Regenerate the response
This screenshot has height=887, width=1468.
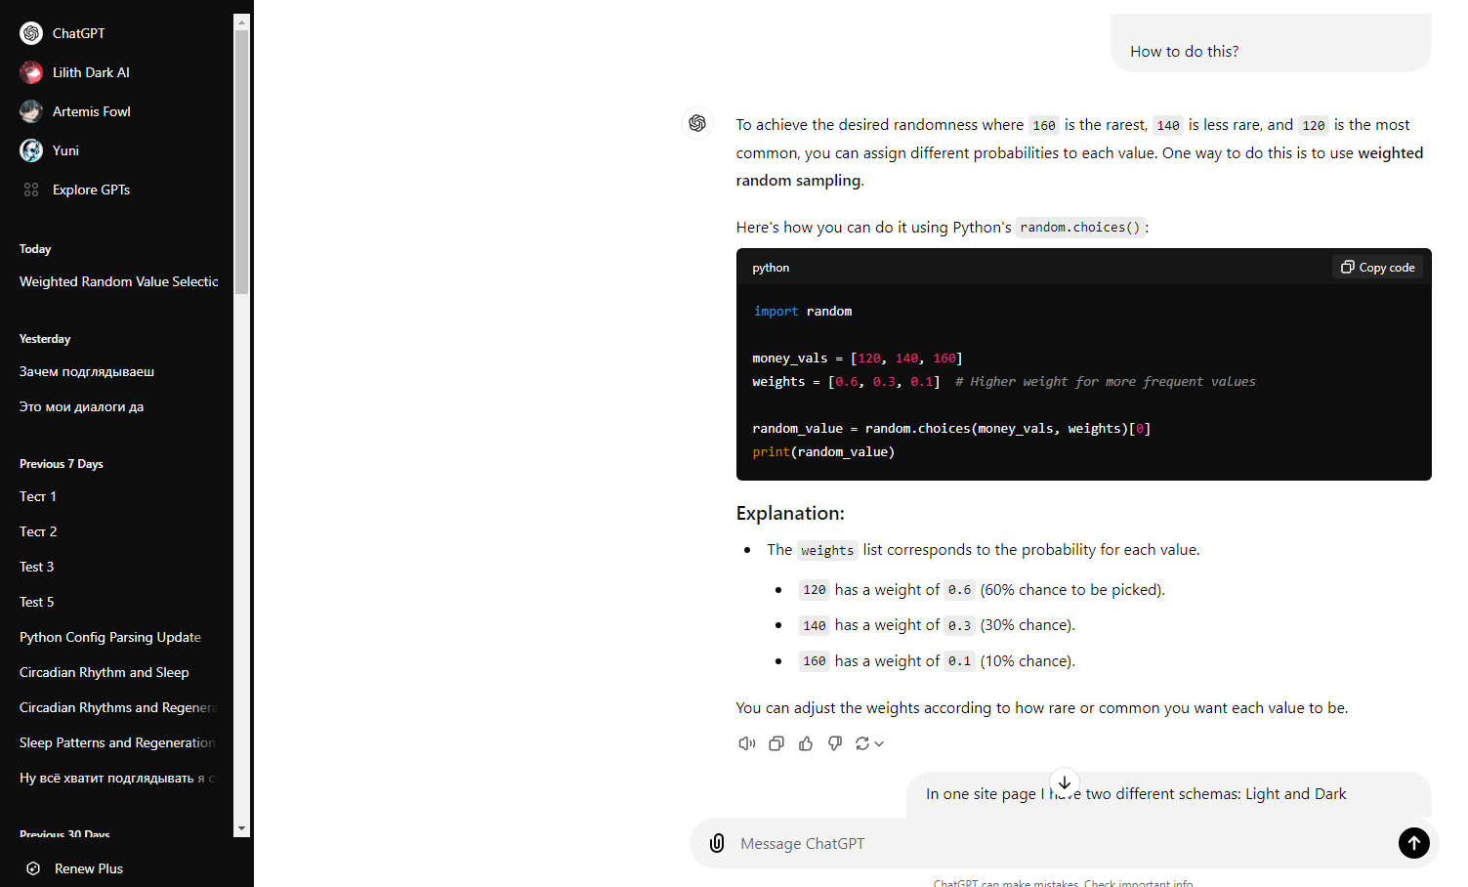863,743
